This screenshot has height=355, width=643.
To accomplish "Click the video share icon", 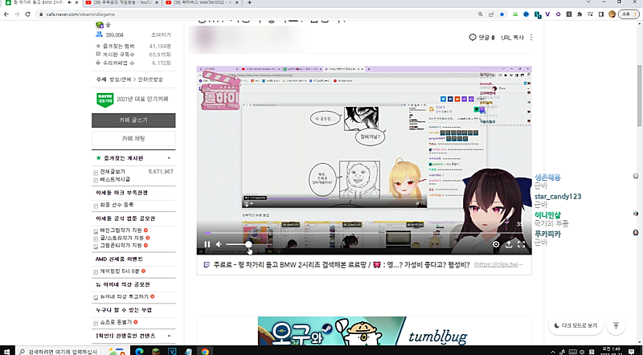I will [509, 244].
